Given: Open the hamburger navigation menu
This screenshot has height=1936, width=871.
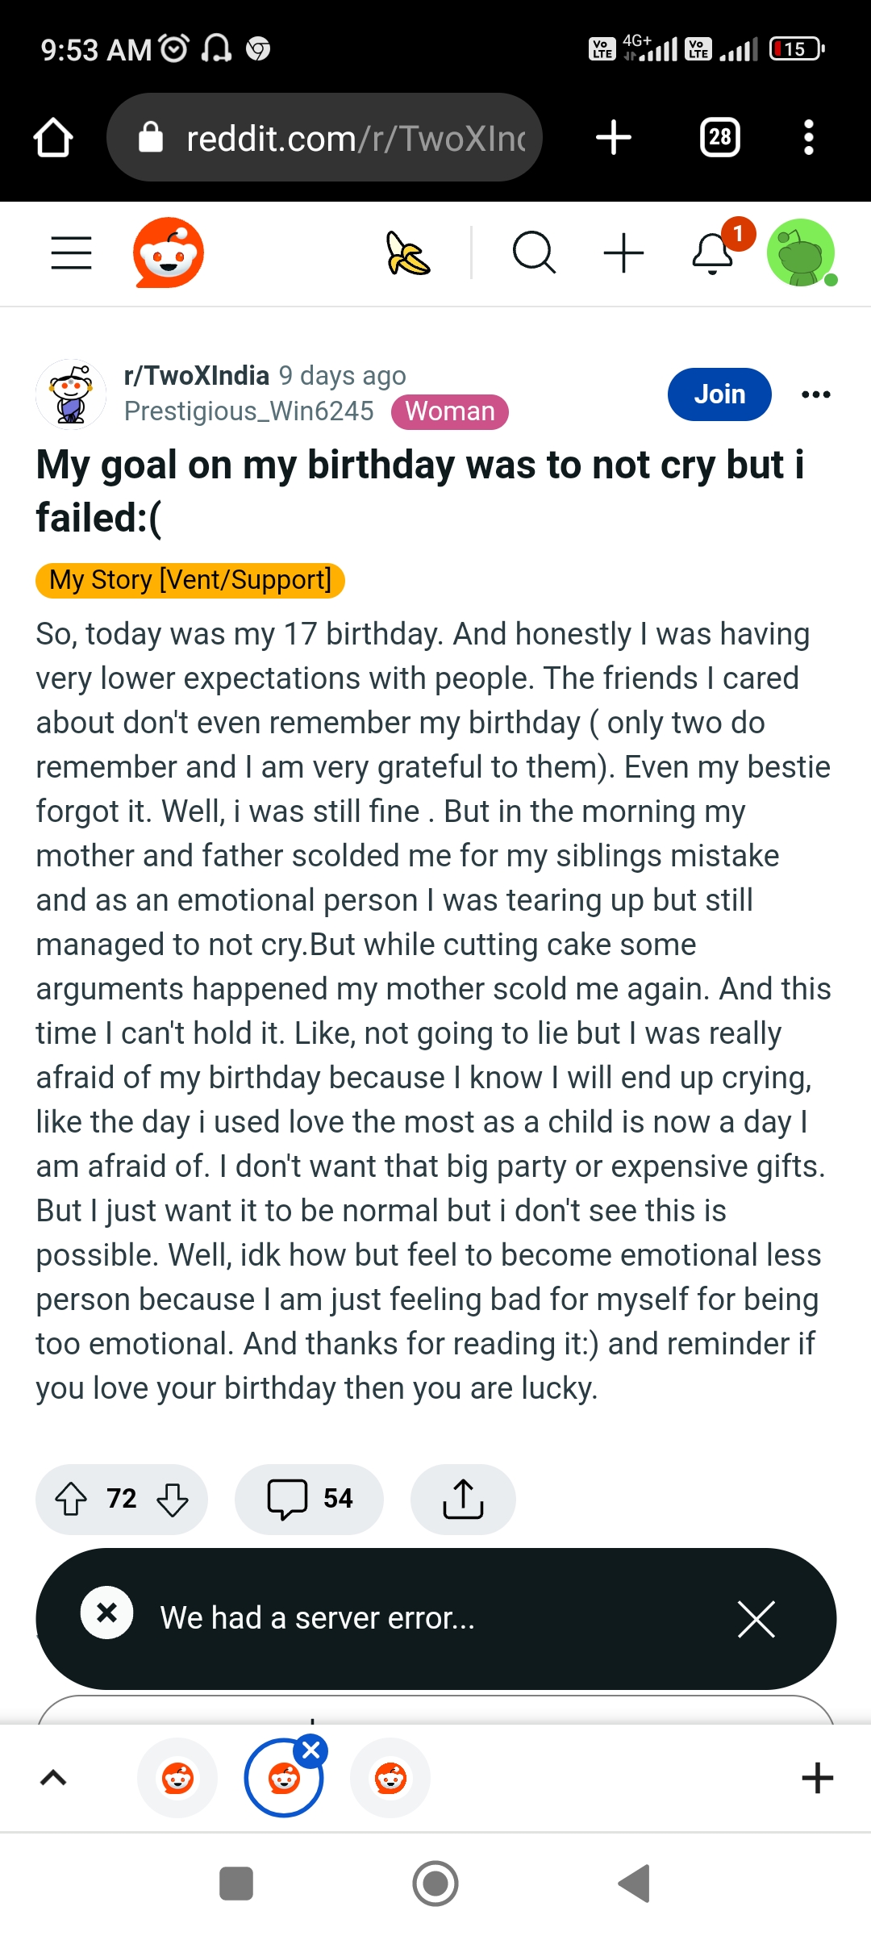Looking at the screenshot, I should (x=71, y=253).
